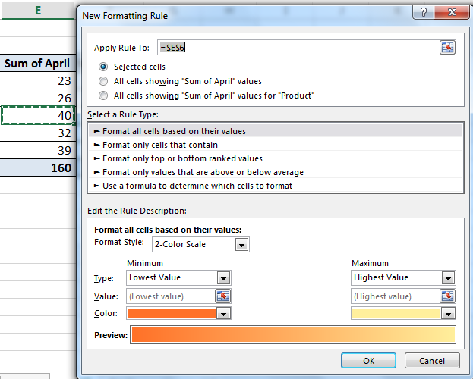Click range picker icon for Minimum value
Viewport: 473px width, 379px height.
(x=223, y=296)
